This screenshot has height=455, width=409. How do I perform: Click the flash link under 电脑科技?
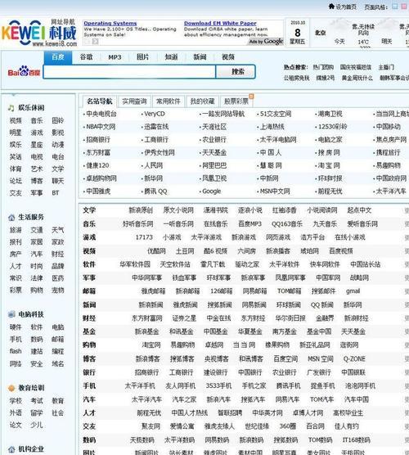click(x=16, y=351)
